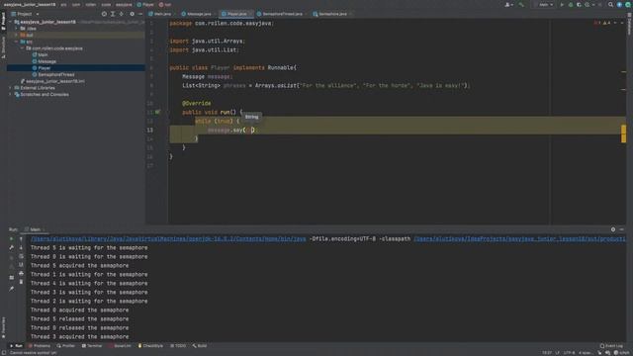Screen dimensions: 633x356
Task: Click the up arrow in Run console toolbar
Action: coord(21,239)
